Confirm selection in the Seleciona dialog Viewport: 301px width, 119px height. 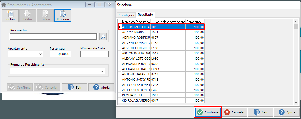pyautogui.click(x=208, y=112)
